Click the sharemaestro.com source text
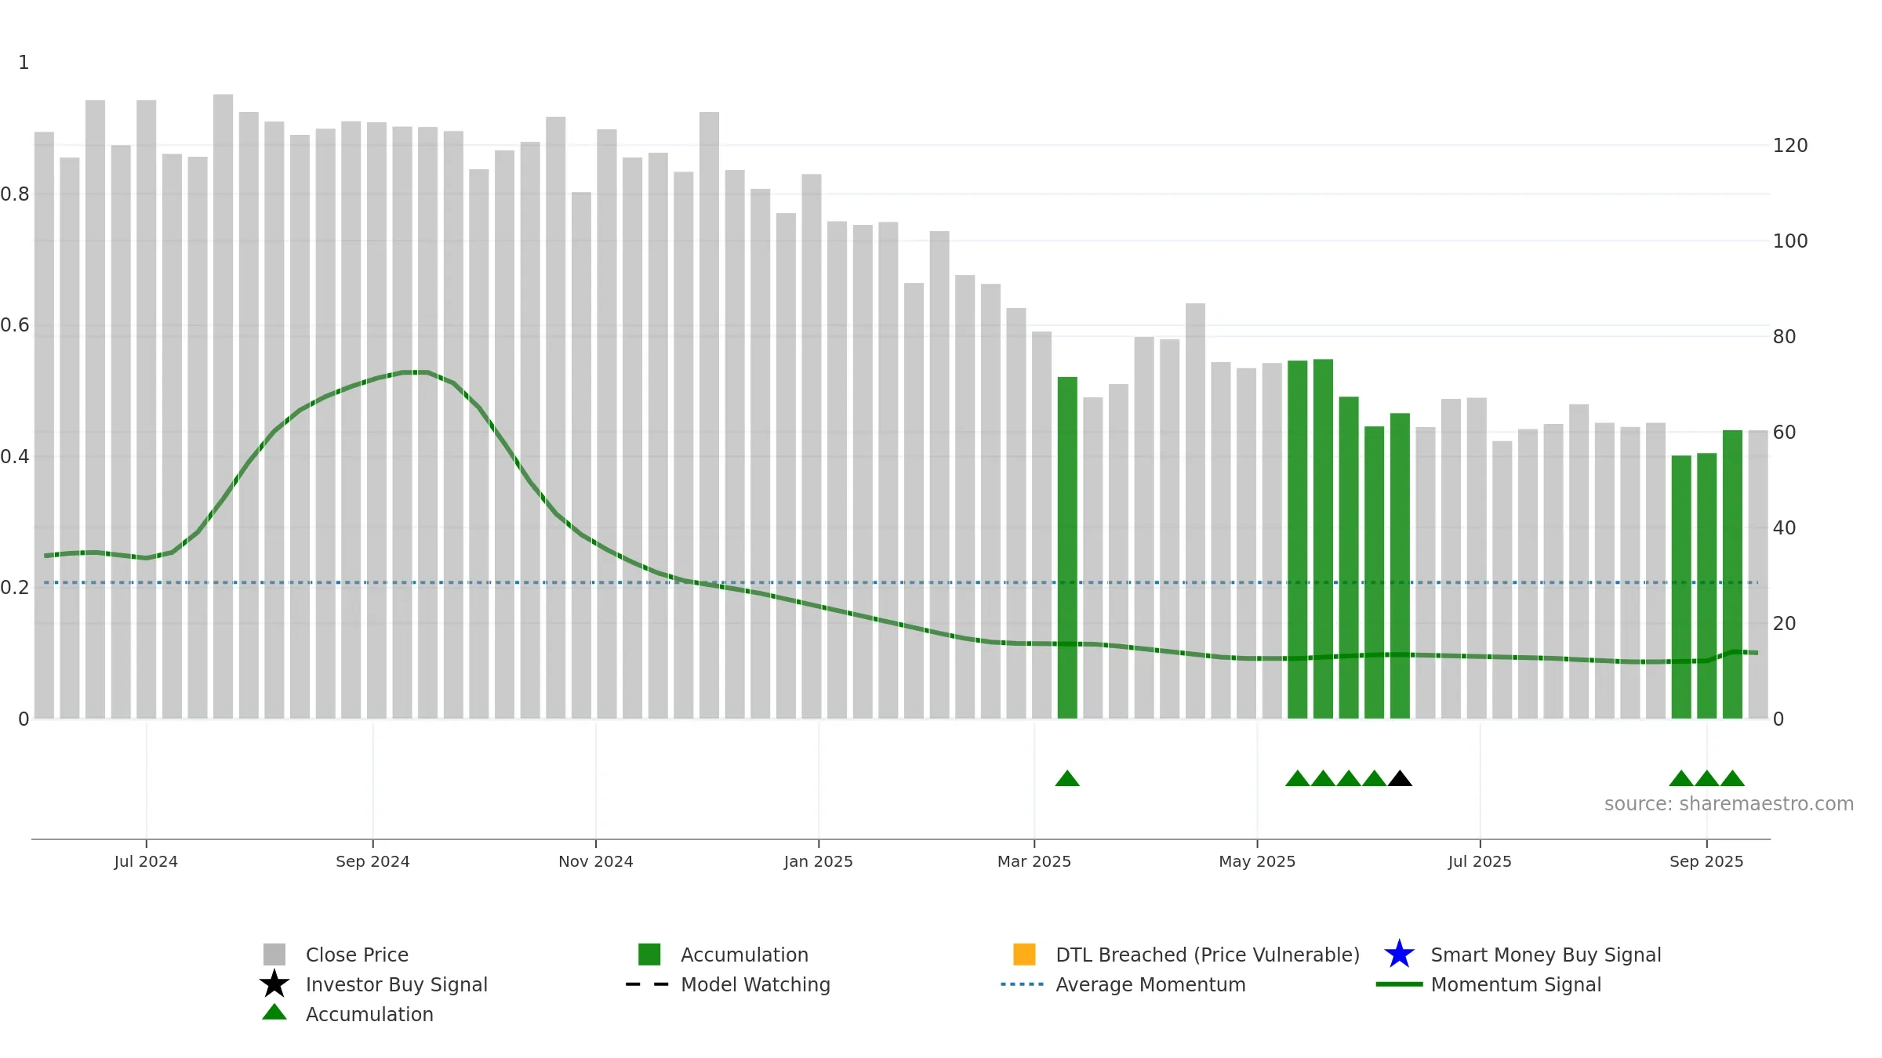 pos(1729,804)
